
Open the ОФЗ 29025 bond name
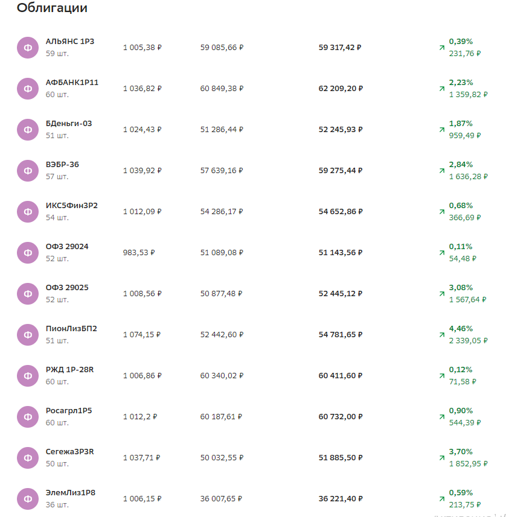67,287
